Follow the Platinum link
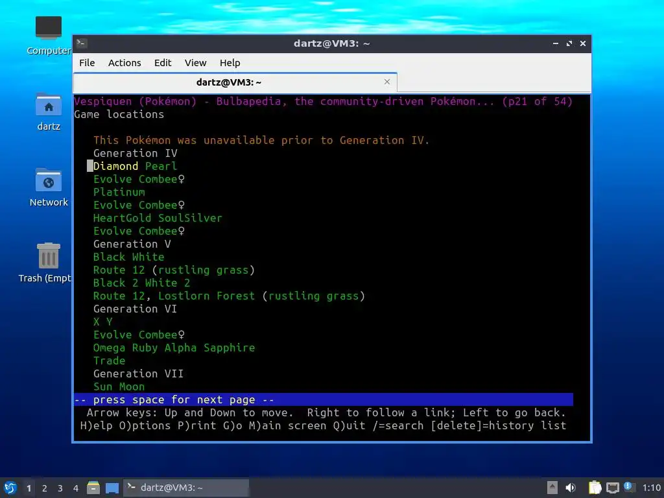Image resolution: width=664 pixels, height=498 pixels. (119, 192)
